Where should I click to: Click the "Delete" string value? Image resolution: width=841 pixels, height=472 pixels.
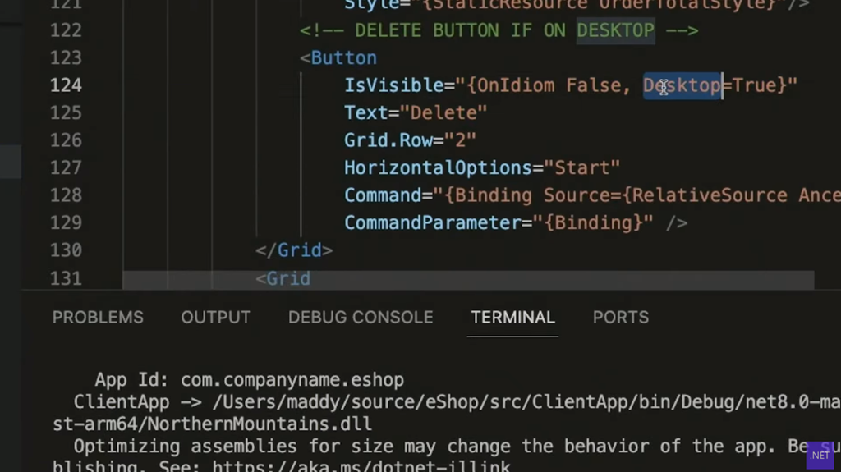click(x=443, y=112)
